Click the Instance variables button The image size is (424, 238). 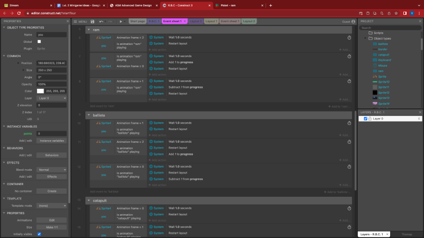[x=51, y=141]
